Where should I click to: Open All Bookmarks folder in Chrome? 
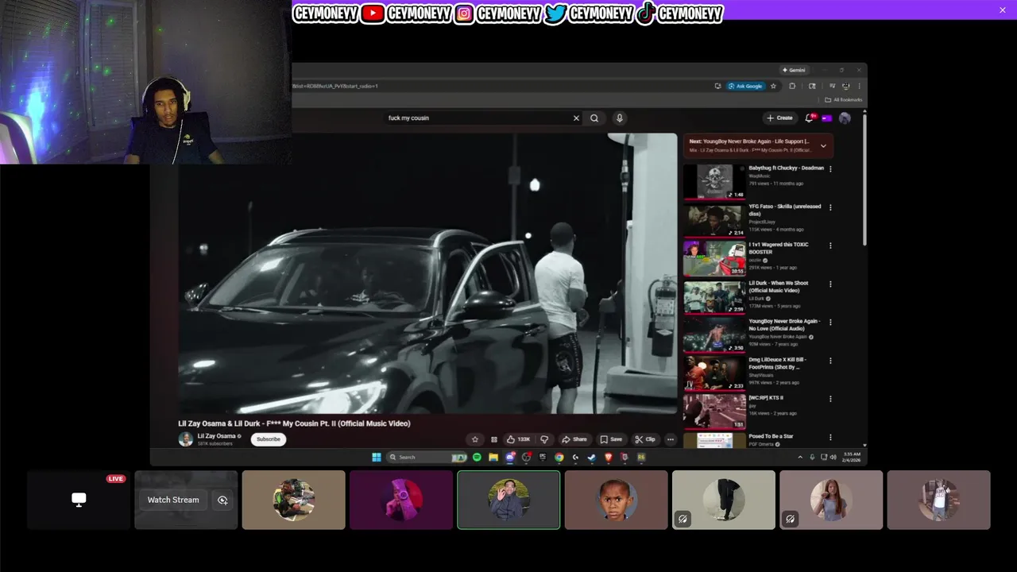tap(843, 100)
